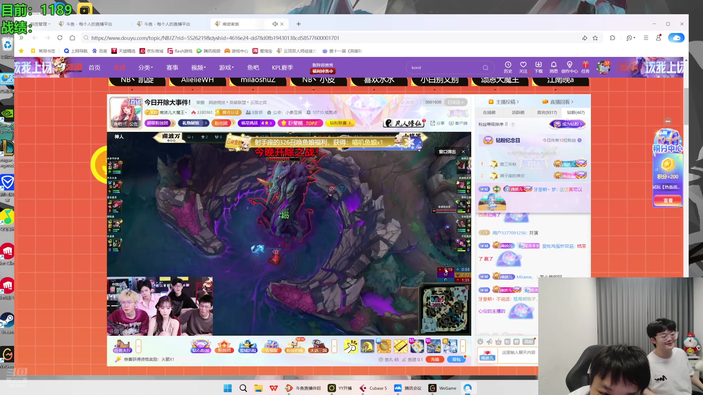The width and height of the screenshot is (703, 395).
Task: Click the chat input field 这里输入聊天内容
Action: (x=518, y=353)
